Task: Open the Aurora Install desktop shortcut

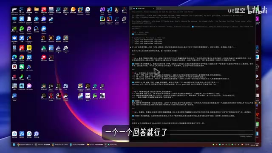Action: (x=14, y=97)
